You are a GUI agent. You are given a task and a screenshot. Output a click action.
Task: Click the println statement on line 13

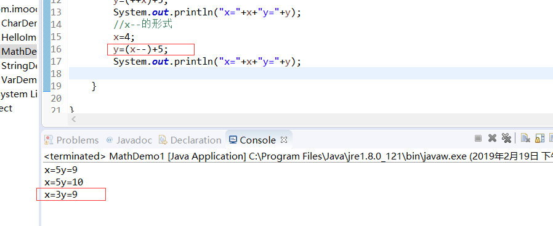pyautogui.click(x=207, y=13)
